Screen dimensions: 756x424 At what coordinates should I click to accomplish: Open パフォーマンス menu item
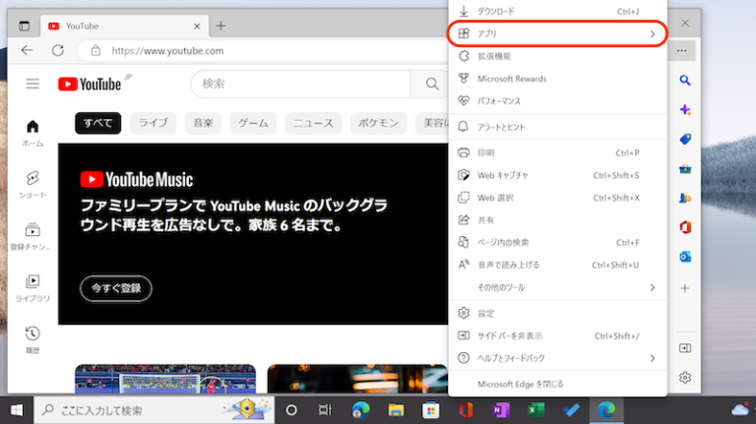[558, 100]
